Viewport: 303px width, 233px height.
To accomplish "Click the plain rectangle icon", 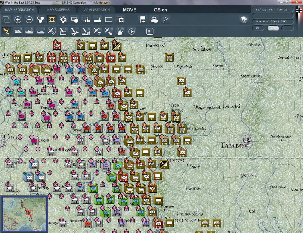I will (x=109, y=20).
